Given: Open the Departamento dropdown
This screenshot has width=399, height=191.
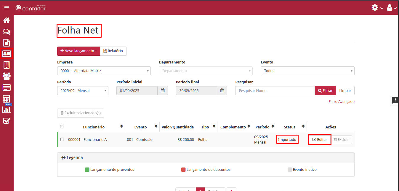Looking at the screenshot, I should click(x=206, y=71).
